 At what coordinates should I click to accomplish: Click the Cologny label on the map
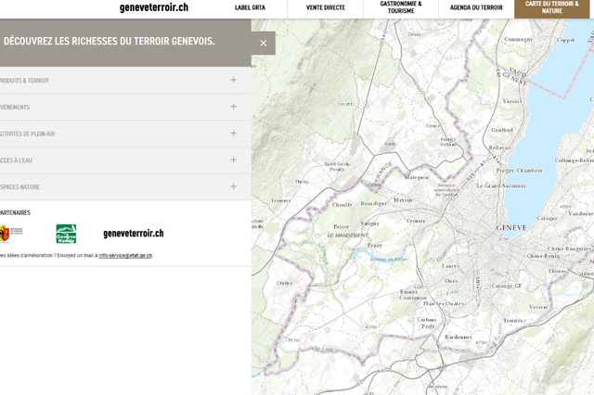pyautogui.click(x=547, y=218)
